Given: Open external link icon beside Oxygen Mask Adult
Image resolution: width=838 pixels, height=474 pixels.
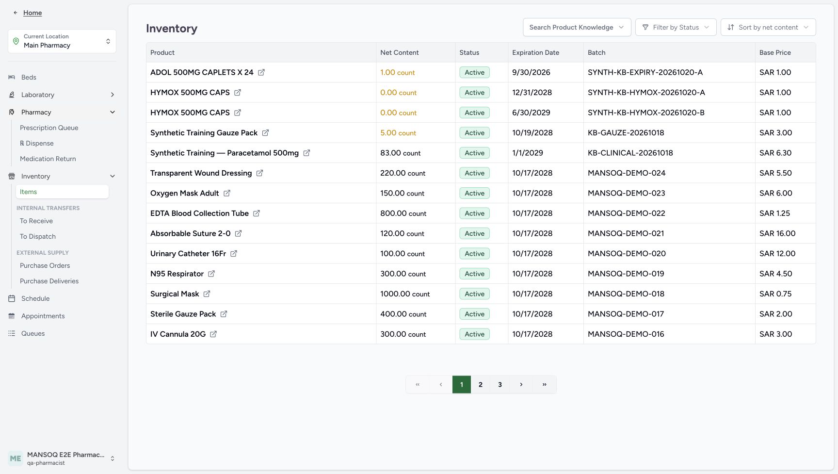Looking at the screenshot, I should (226, 193).
